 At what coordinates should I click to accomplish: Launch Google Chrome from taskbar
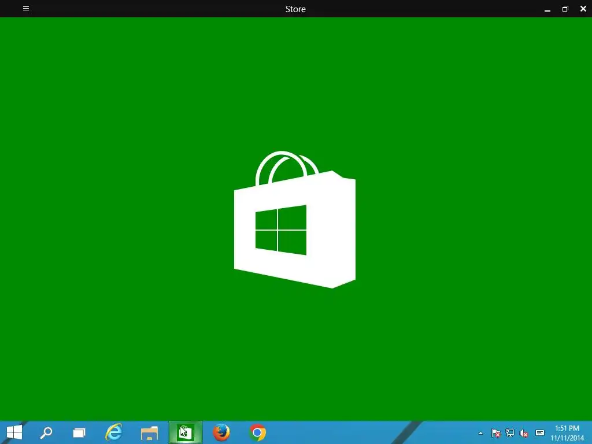click(x=257, y=432)
